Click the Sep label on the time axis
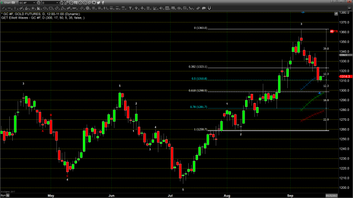Image resolution: width=353 pixels, height=198 pixels. click(x=290, y=196)
